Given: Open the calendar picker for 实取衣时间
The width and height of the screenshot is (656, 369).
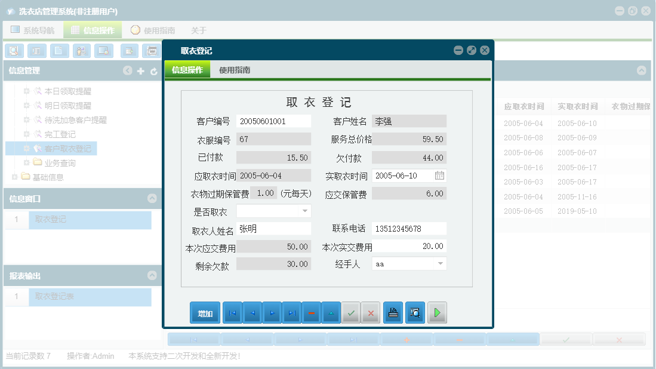Looking at the screenshot, I should tap(440, 176).
